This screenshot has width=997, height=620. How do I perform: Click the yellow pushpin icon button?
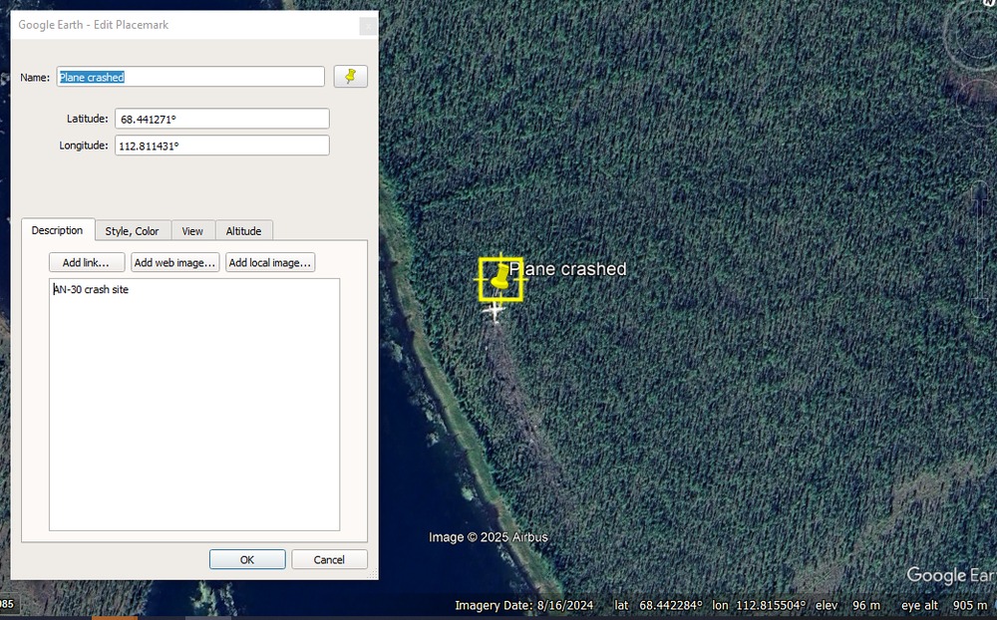point(350,77)
